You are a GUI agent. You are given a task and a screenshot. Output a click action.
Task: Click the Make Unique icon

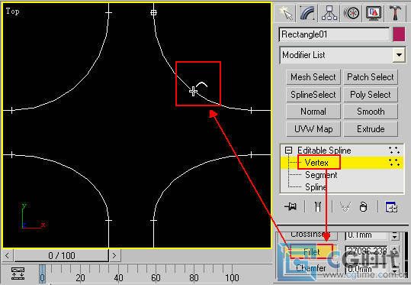coord(345,207)
